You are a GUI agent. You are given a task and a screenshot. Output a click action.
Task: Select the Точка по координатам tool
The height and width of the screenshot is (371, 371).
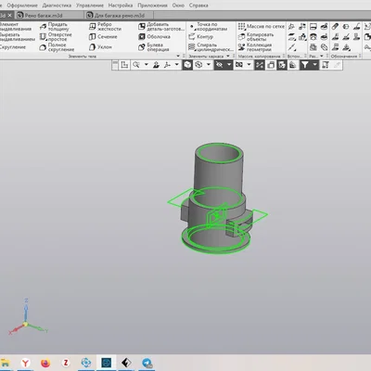[x=209, y=27]
